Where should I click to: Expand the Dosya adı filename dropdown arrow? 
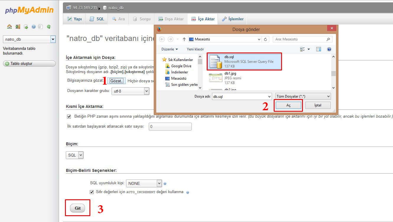[269, 96]
